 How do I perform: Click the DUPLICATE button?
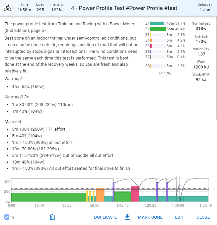pyautogui.click(x=105, y=217)
